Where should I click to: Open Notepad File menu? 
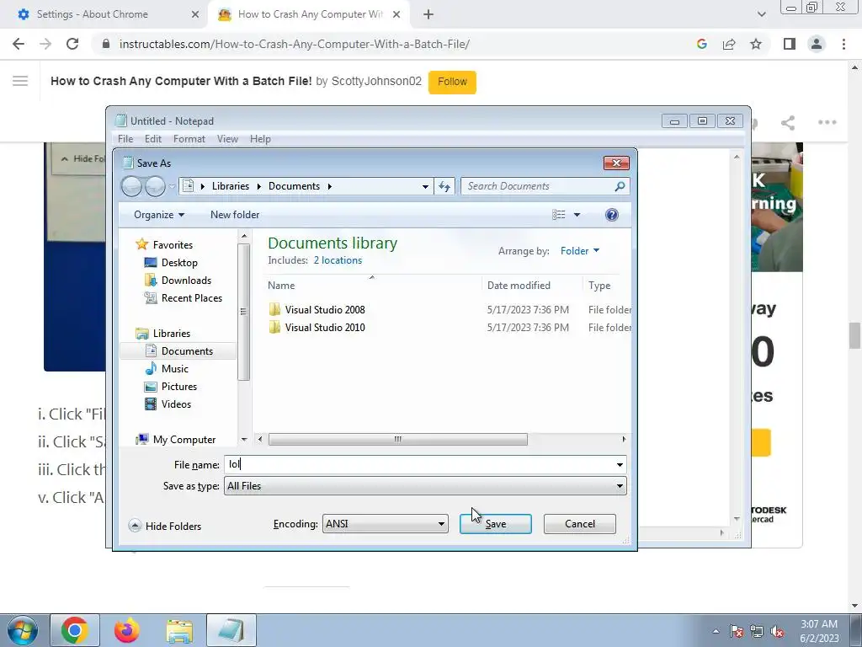click(125, 139)
